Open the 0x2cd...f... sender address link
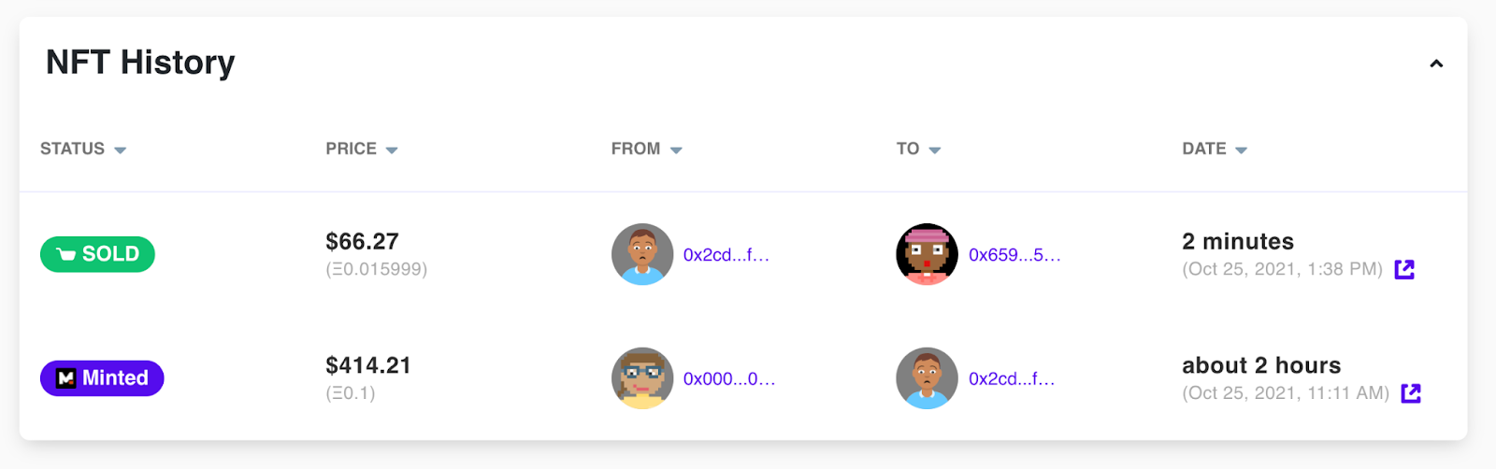1496x469 pixels. click(x=726, y=255)
